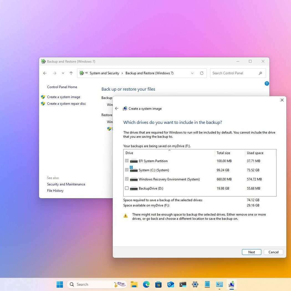Click Create a system image link
291x291 pixels.
coord(64,97)
